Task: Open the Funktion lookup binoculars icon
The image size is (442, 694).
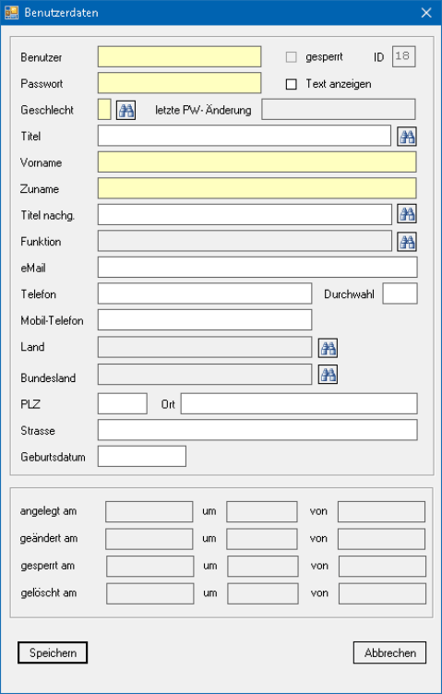Action: [407, 242]
